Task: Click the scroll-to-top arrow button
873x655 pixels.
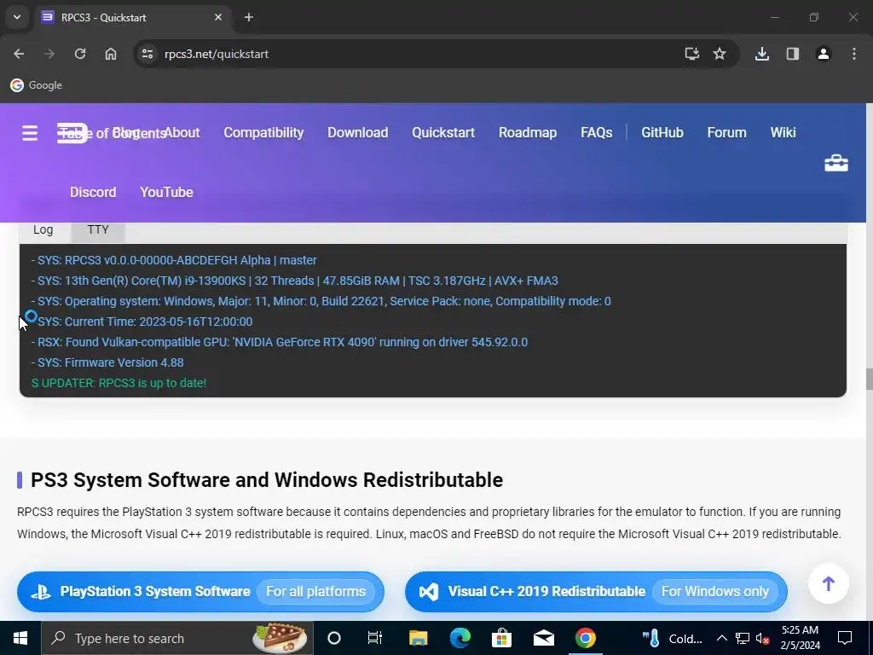Action: click(829, 583)
